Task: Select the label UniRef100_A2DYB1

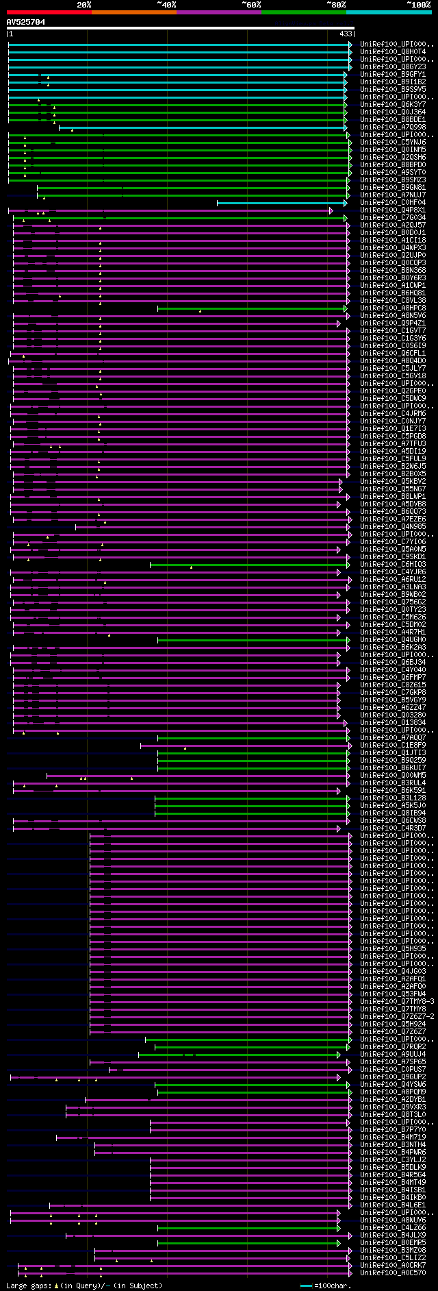Action: point(393,1099)
